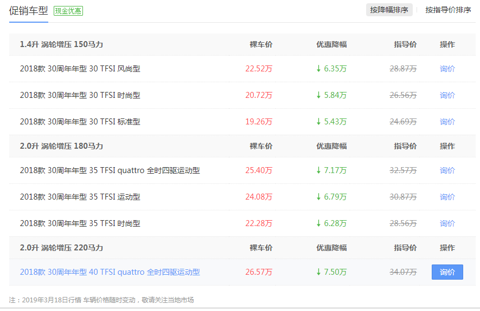Image resolution: width=480 pixels, height=311 pixels.
Task: Sort by 按降幅排序
Action: (389, 10)
